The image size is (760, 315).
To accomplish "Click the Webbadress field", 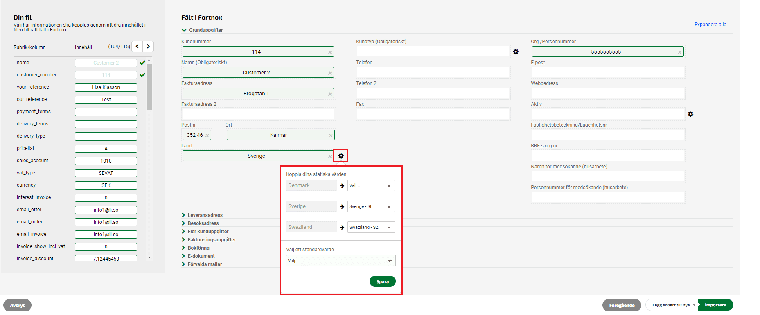I will coord(608,93).
